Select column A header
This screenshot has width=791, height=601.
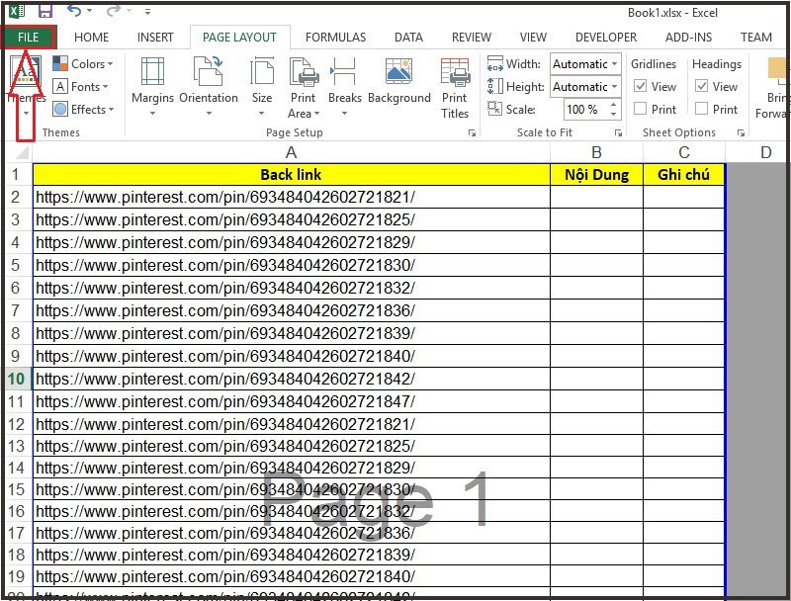pyautogui.click(x=291, y=152)
